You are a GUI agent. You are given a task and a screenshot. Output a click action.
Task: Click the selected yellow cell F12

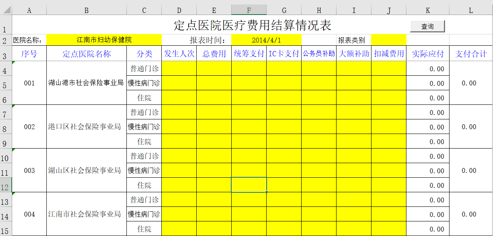[x=249, y=185]
